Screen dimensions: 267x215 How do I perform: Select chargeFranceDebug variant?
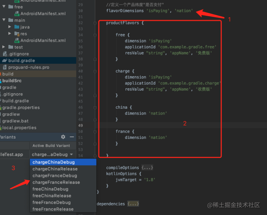(63, 176)
